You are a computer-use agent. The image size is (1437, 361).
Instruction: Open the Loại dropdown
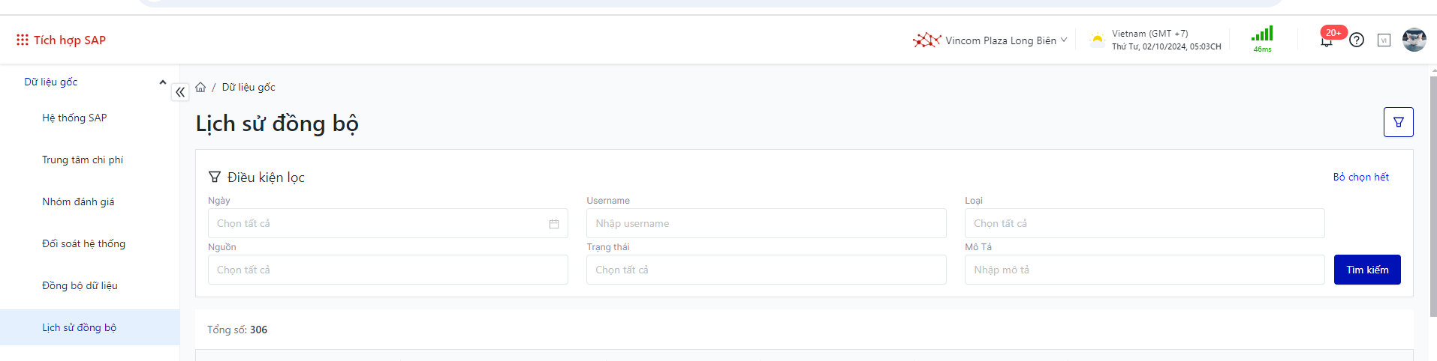pyautogui.click(x=1143, y=223)
